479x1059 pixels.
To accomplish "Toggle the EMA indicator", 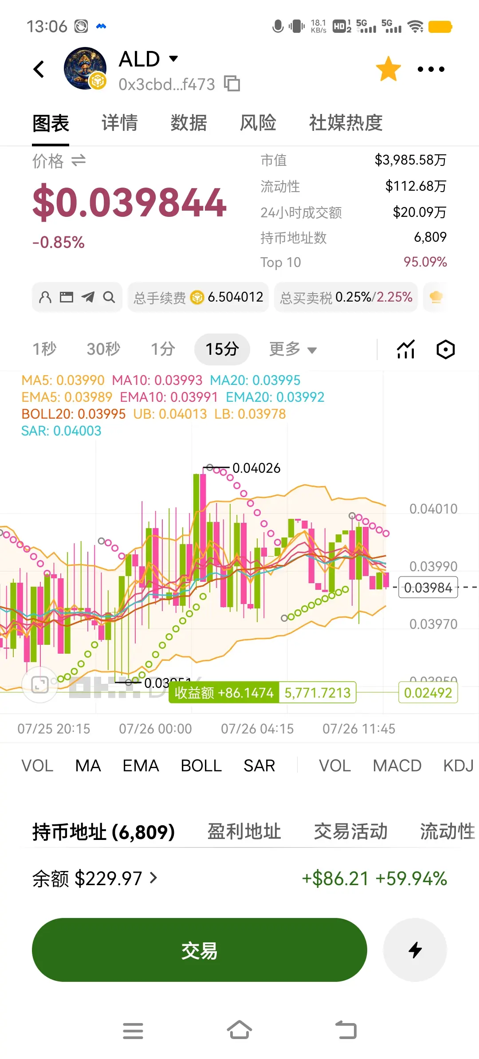I will point(141,766).
